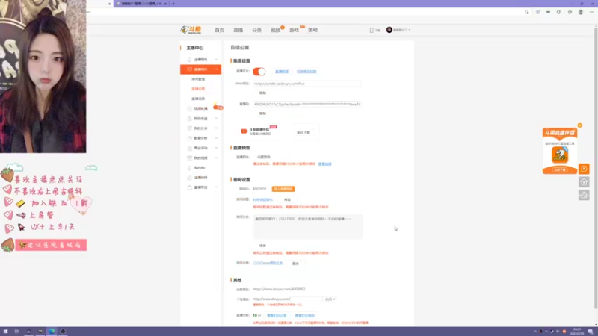Click the room announcement text area

307,227
